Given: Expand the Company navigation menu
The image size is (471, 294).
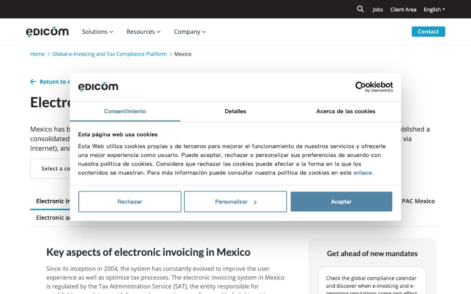Looking at the screenshot, I should (190, 32).
